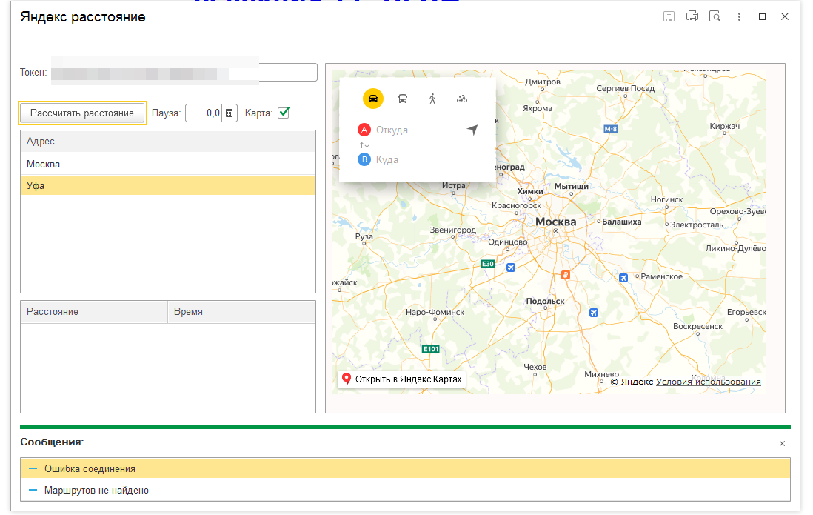This screenshot has width=813, height=515.
Task: Click the blue B destination marker
Action: pos(364,159)
